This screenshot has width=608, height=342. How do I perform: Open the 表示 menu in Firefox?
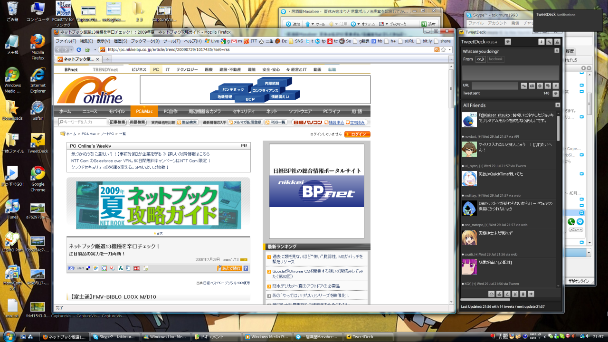pos(104,41)
